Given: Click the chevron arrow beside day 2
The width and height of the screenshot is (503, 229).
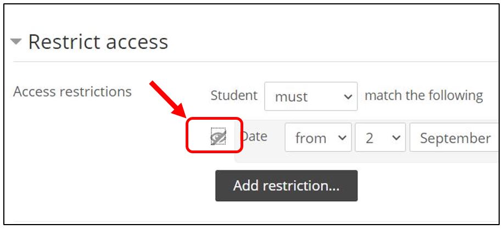Looking at the screenshot, I should [x=396, y=138].
